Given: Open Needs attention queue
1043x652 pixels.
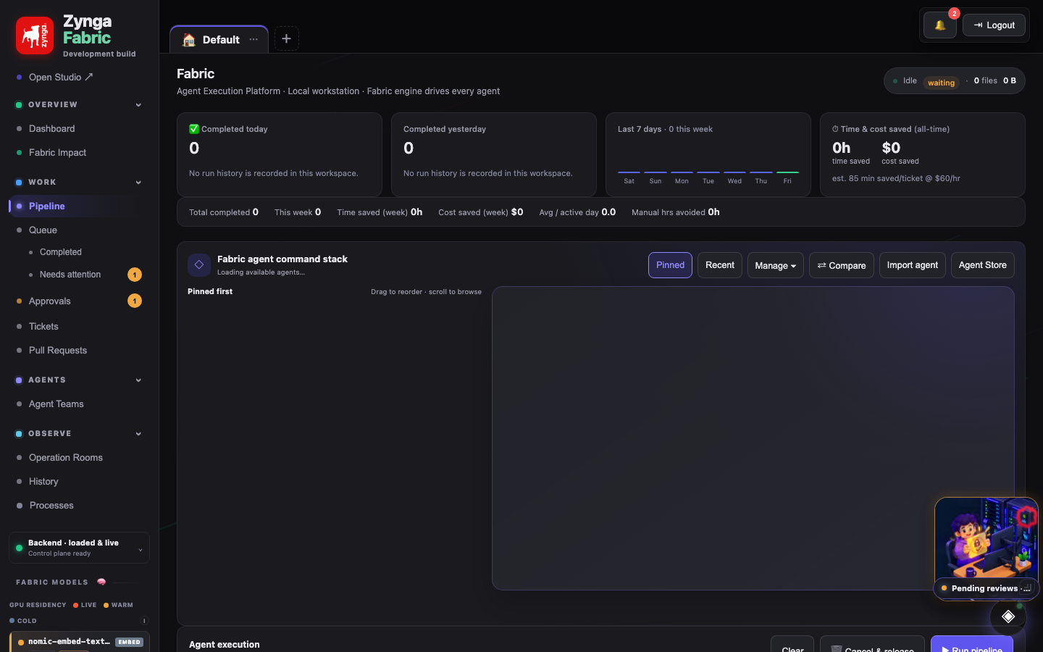Looking at the screenshot, I should 70,275.
